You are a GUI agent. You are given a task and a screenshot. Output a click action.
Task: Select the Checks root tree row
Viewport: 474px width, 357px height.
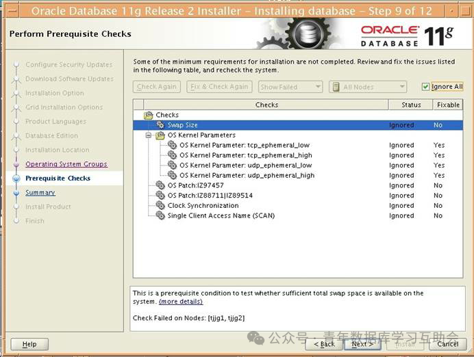coord(298,115)
